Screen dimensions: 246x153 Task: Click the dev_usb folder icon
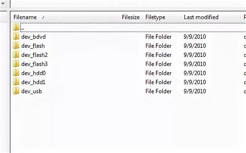click(x=16, y=91)
